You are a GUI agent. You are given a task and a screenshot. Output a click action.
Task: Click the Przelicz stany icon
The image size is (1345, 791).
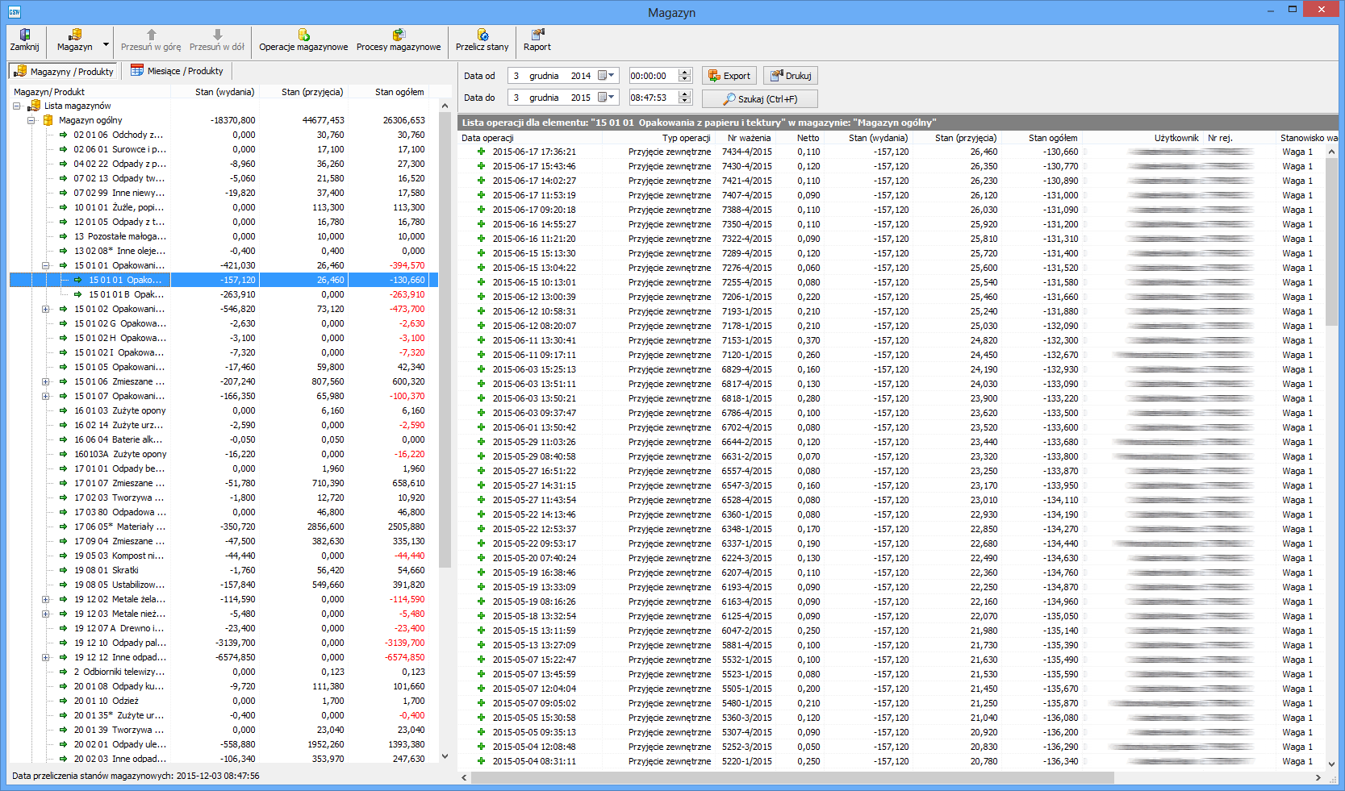coord(482,35)
